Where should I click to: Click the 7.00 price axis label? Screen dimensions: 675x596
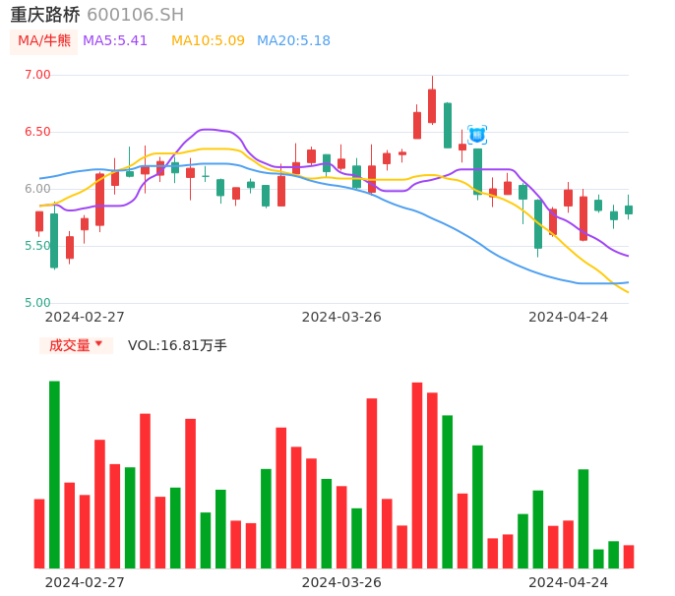click(37, 75)
